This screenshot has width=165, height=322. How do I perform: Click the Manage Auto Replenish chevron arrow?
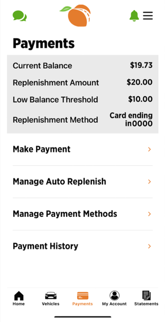click(149, 182)
